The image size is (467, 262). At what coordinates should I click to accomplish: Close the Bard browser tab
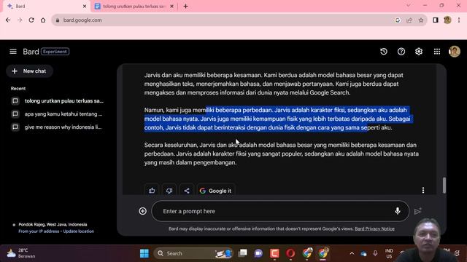pos(85,7)
